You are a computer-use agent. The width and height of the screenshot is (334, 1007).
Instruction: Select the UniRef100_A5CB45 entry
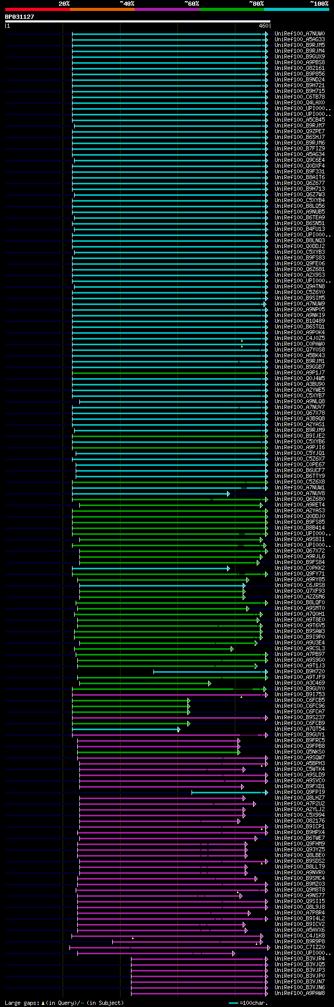(300, 120)
